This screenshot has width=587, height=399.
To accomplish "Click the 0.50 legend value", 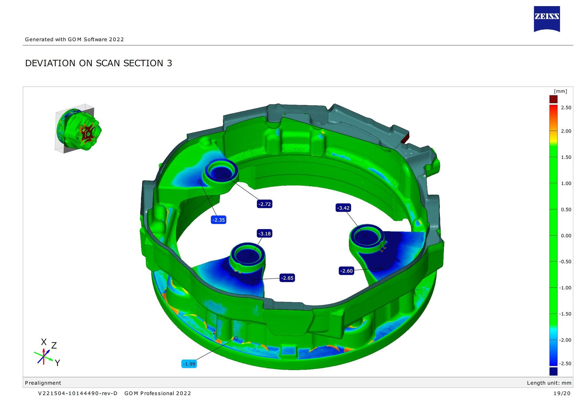I will tap(566, 210).
